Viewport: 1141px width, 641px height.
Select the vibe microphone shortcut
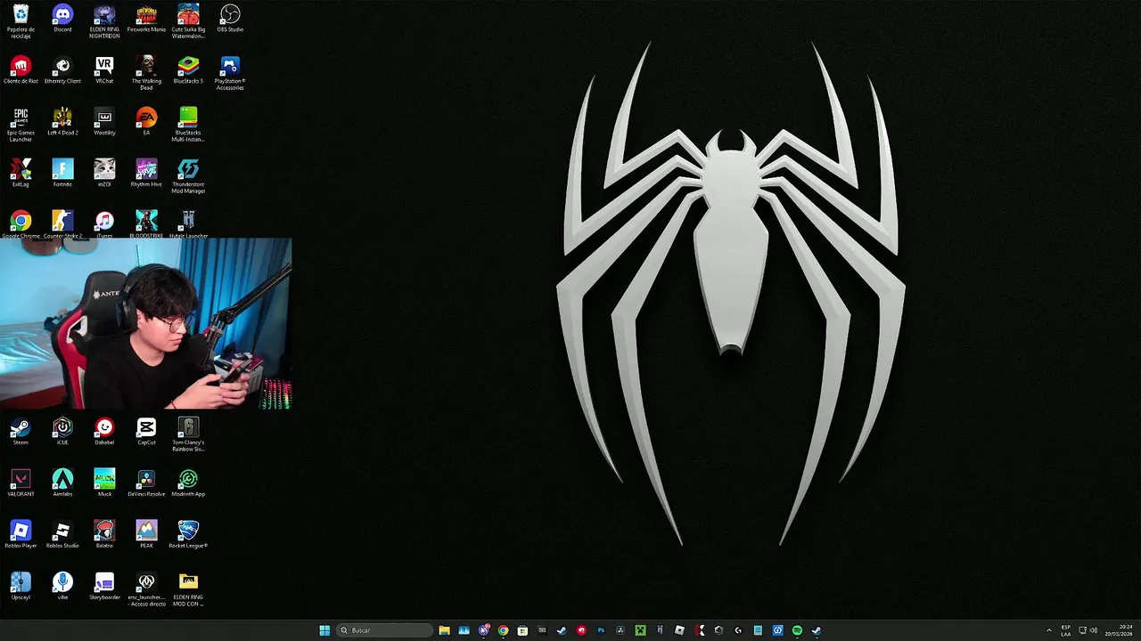[62, 586]
